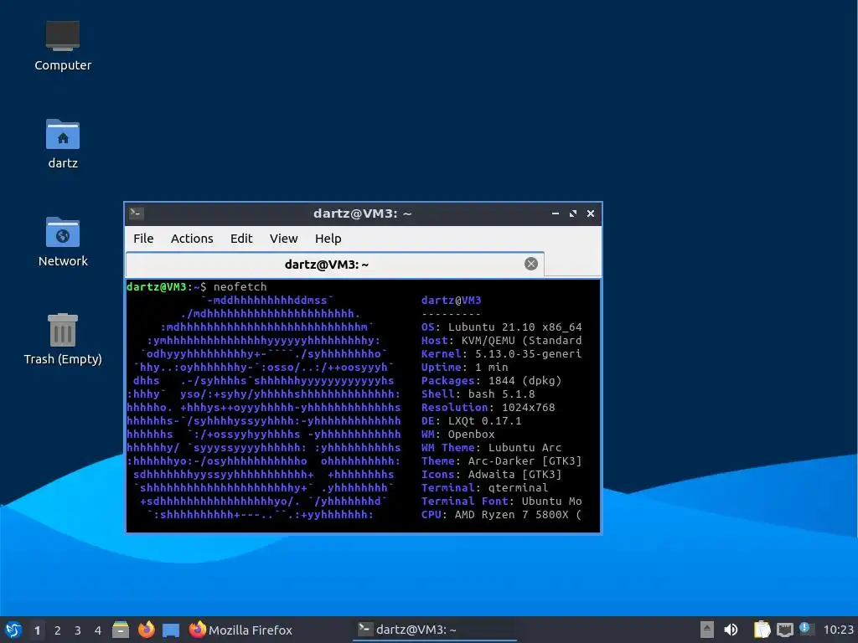Click the 'WM: Openbox' line
The width and height of the screenshot is (858, 643).
pyautogui.click(x=458, y=435)
